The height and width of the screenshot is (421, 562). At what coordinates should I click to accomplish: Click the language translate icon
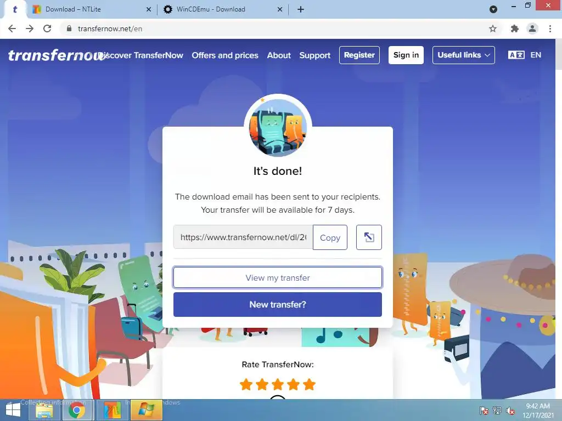[516, 55]
